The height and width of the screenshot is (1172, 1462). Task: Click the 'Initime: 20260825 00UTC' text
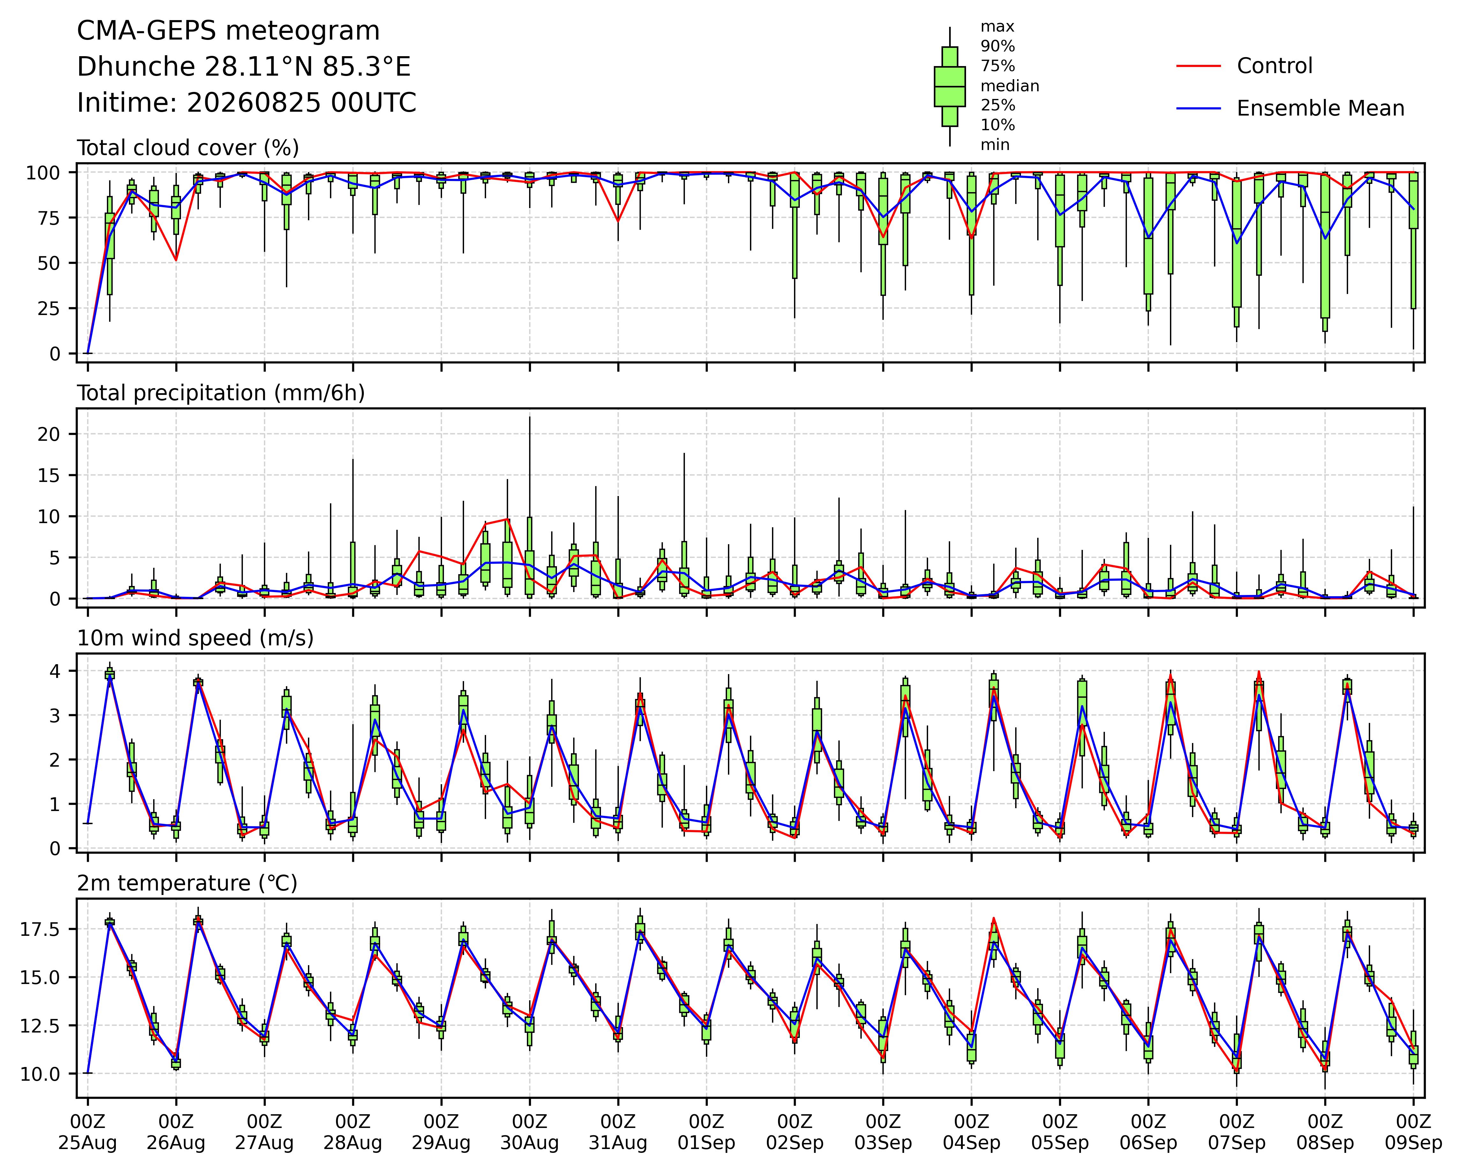pos(246,103)
